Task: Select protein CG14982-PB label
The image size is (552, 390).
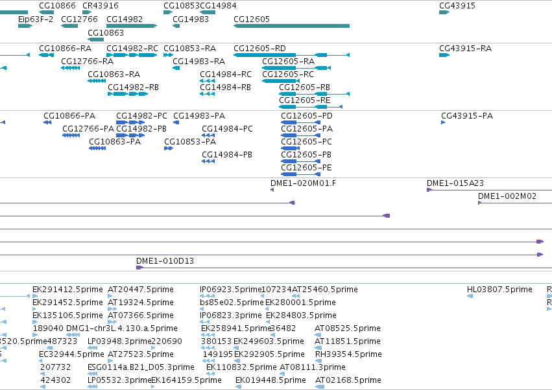Action: pos(141,129)
